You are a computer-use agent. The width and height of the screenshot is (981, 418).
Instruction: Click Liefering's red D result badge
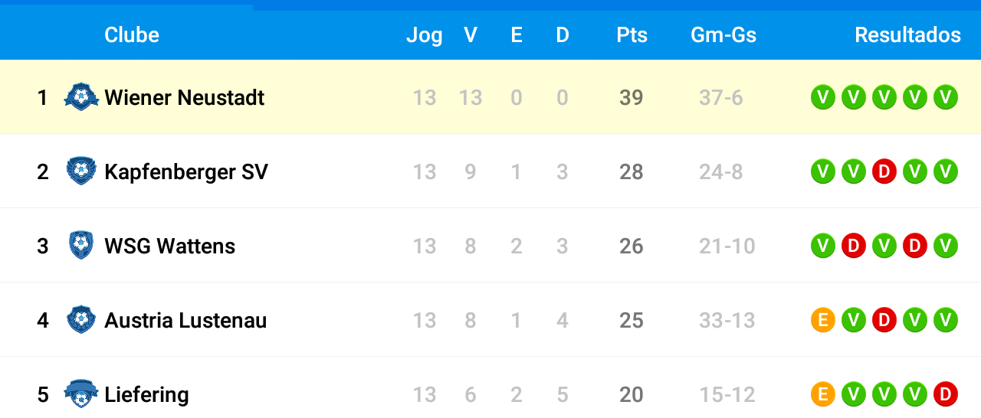coord(946,394)
